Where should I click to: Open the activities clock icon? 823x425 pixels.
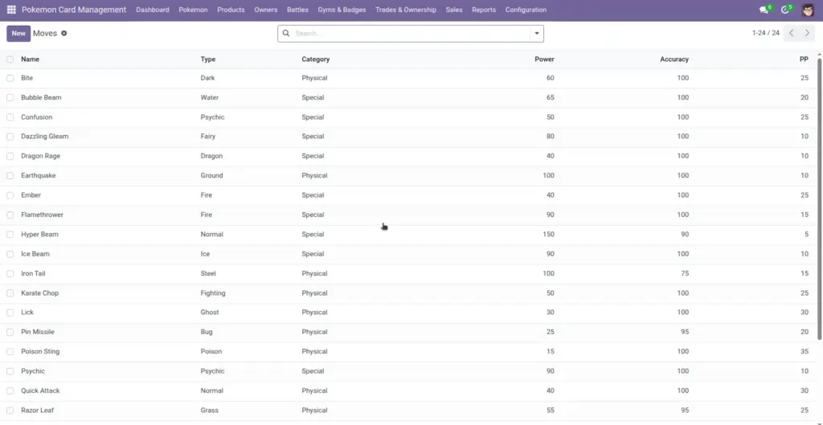(x=784, y=10)
